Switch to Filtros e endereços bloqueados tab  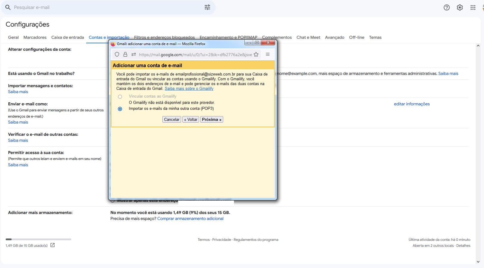(x=164, y=38)
